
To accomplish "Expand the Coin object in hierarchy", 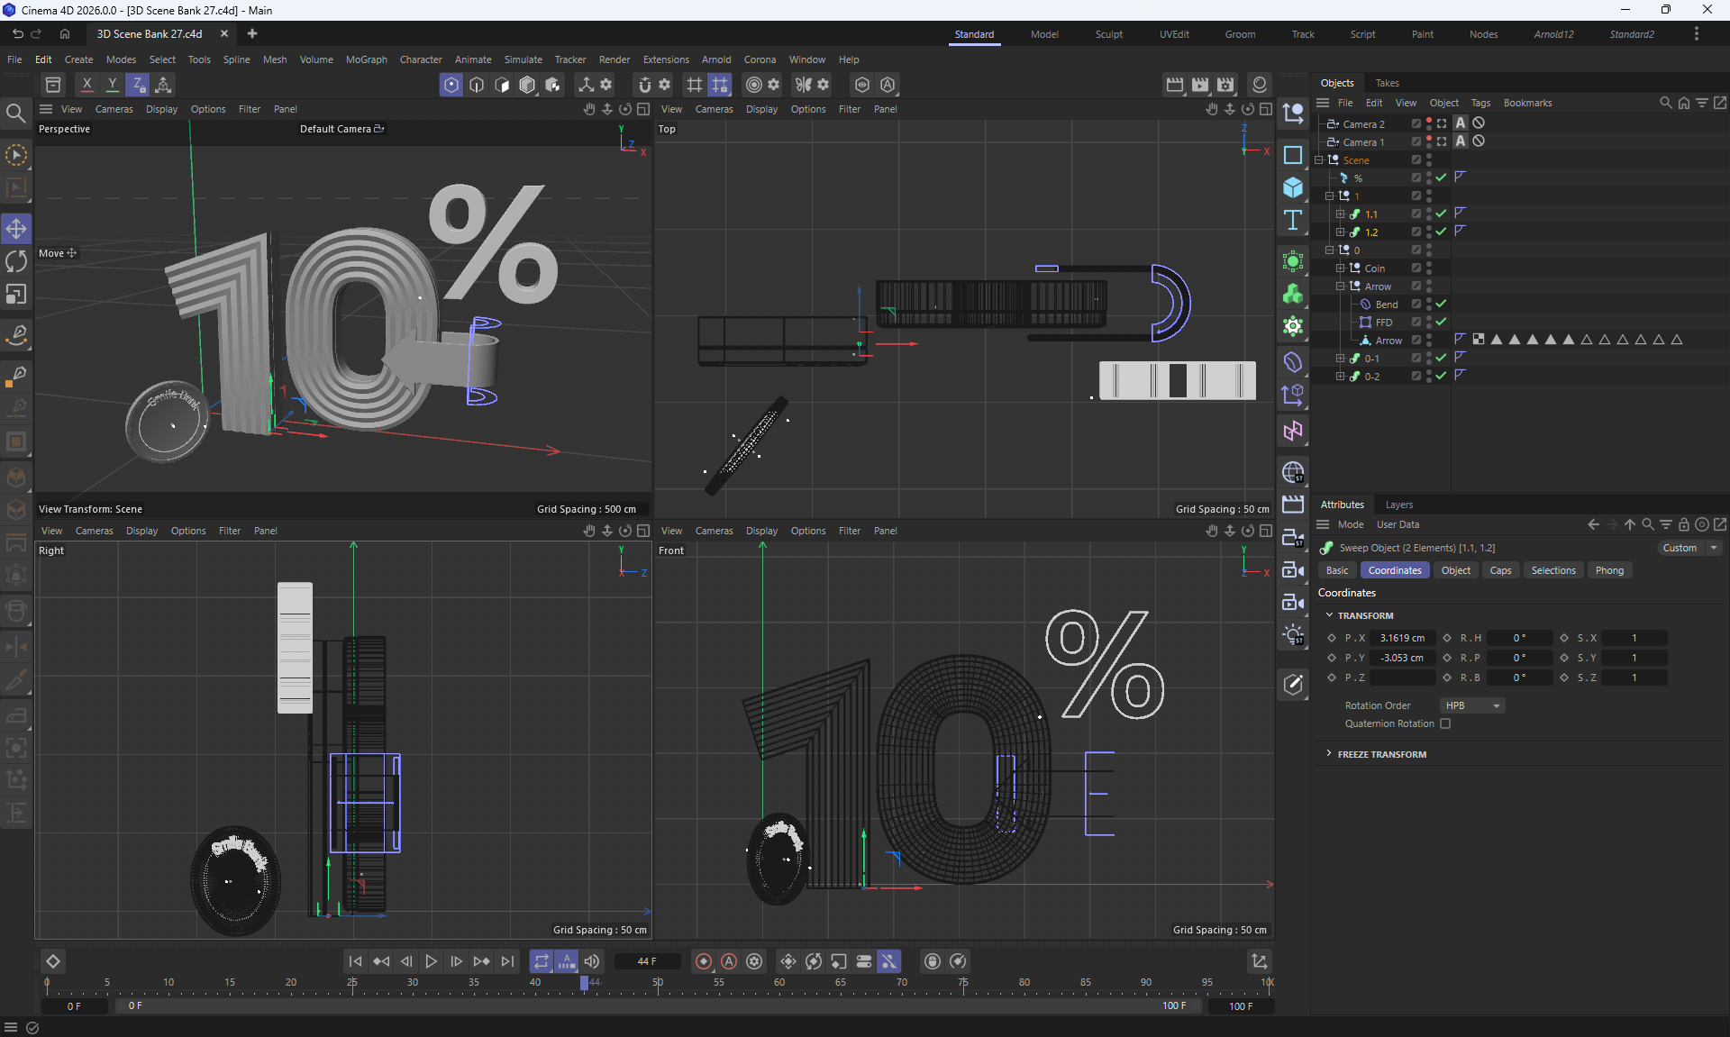I will [x=1340, y=268].
